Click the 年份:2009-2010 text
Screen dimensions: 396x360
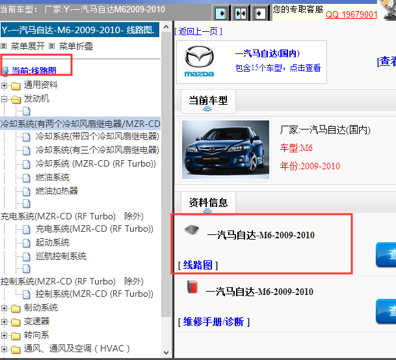pos(310,166)
